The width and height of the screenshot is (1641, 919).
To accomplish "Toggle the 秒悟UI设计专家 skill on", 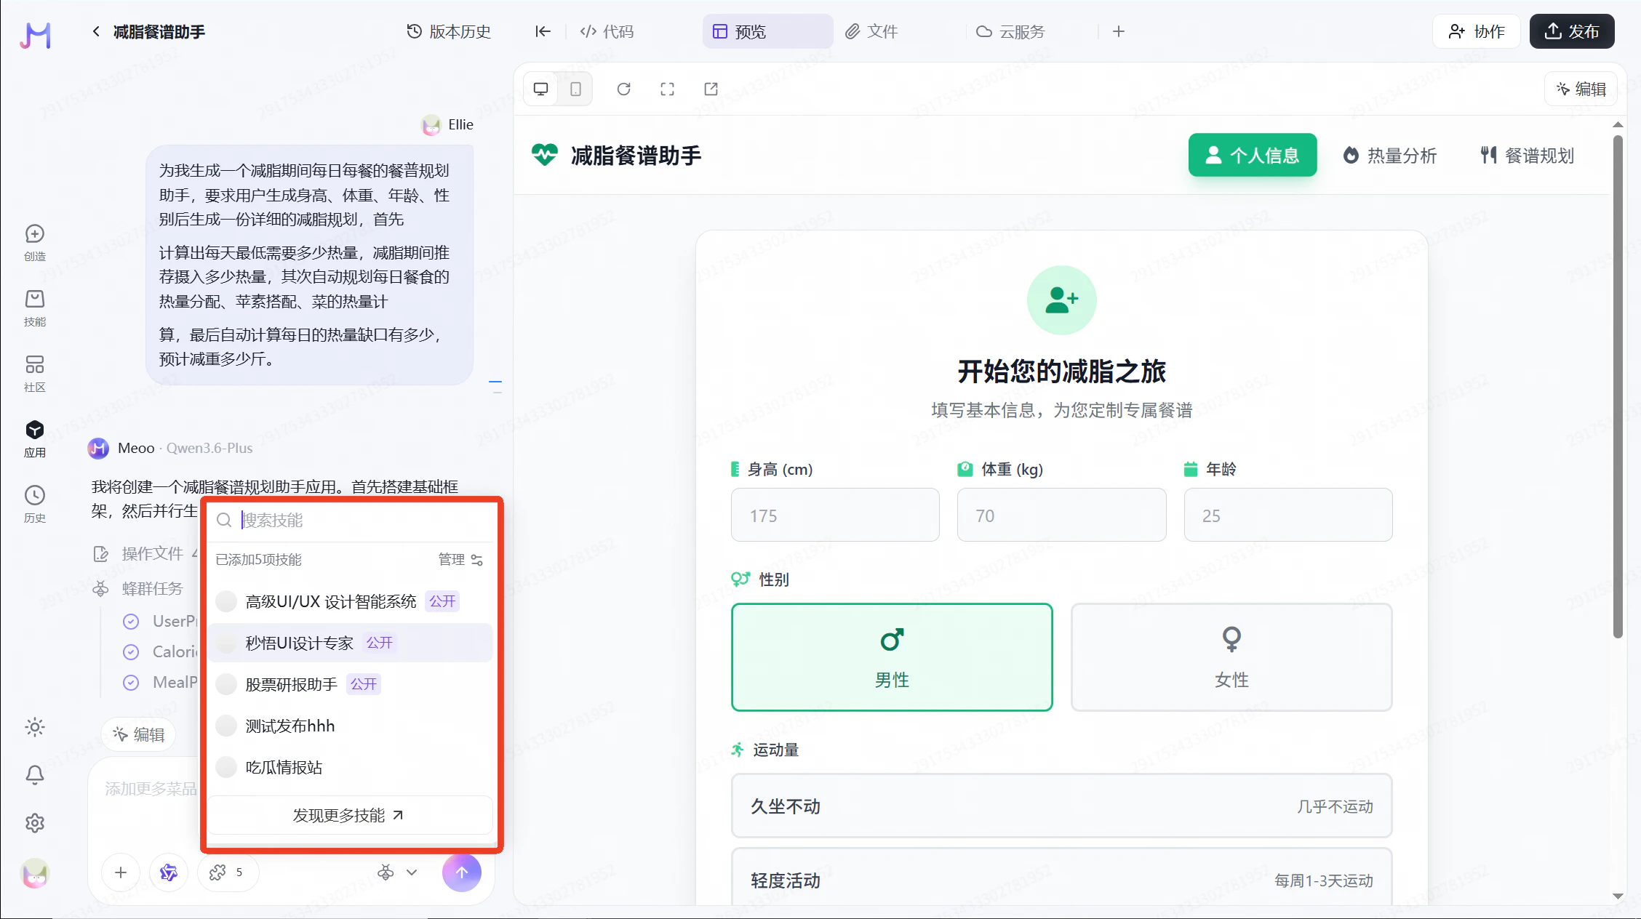I will (226, 643).
